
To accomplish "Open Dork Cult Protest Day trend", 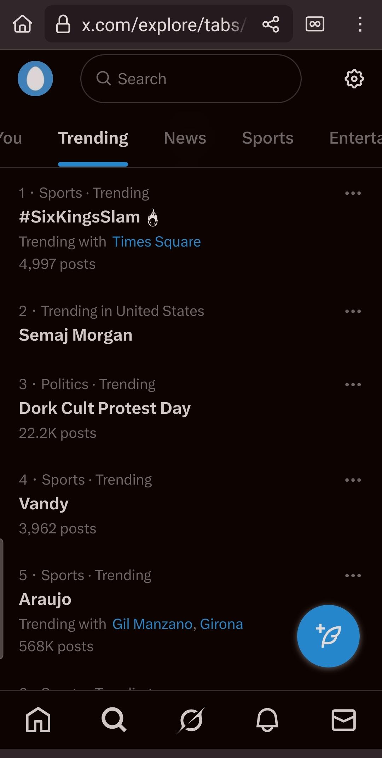I will [105, 408].
